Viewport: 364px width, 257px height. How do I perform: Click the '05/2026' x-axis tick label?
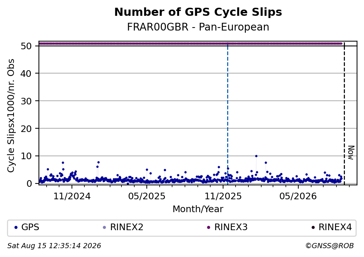click(298, 196)
